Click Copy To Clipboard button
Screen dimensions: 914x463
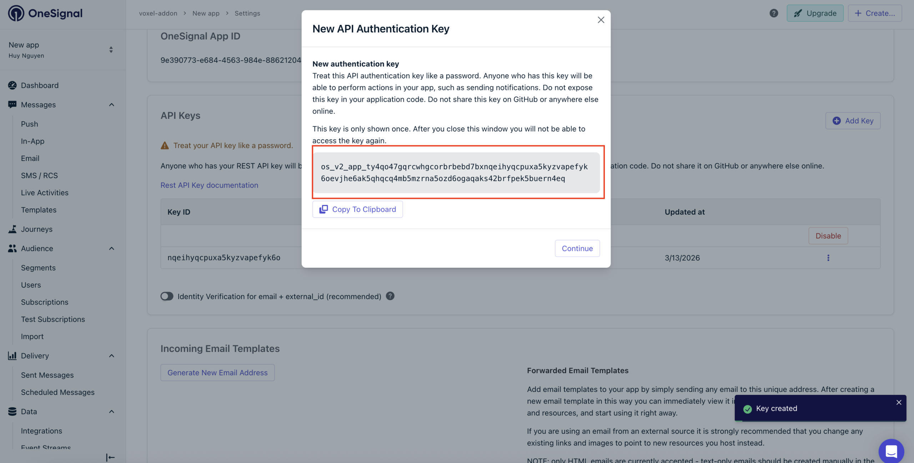pos(357,209)
